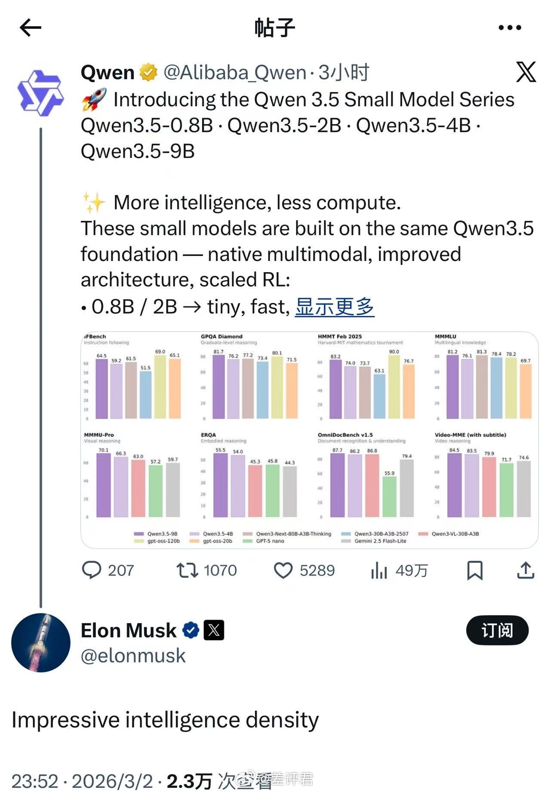Open Qwen's profile avatar
550x792 pixels.
pos(42,91)
